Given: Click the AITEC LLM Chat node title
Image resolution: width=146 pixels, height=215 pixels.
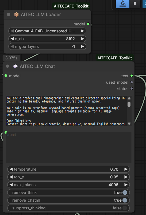Looking at the screenshot, I should (37, 66).
